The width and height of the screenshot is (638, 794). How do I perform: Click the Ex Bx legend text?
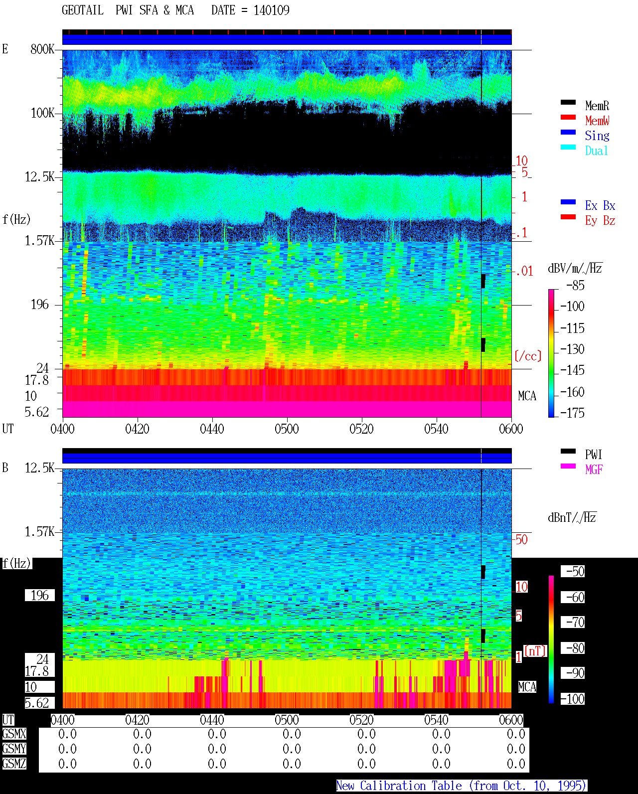600,205
